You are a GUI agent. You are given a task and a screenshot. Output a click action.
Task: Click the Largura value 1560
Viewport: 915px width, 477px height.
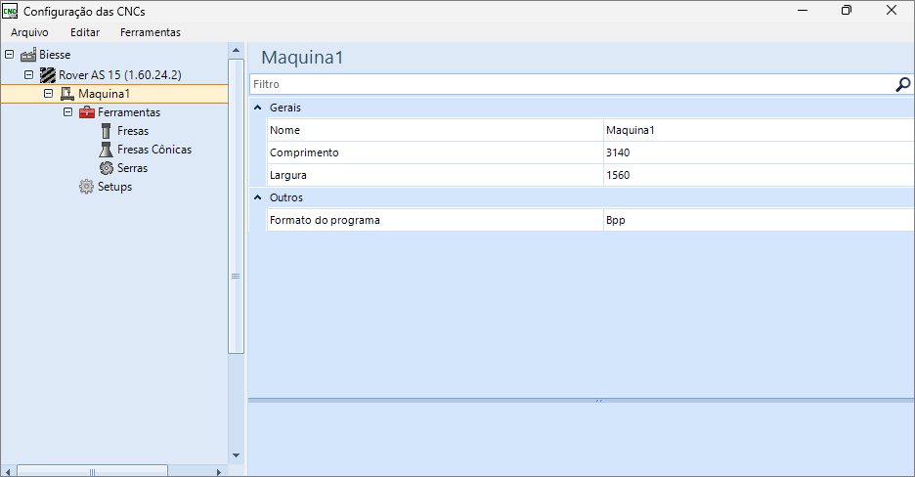(759, 175)
